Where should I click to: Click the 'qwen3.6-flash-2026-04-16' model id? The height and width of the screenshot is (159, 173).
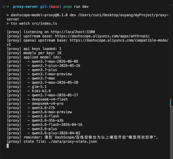[x=57, y=125]
